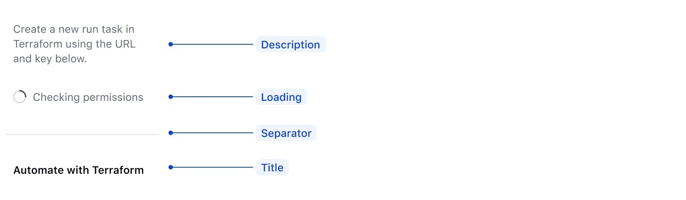Click the word 'permissions' in the loading text

113,97
